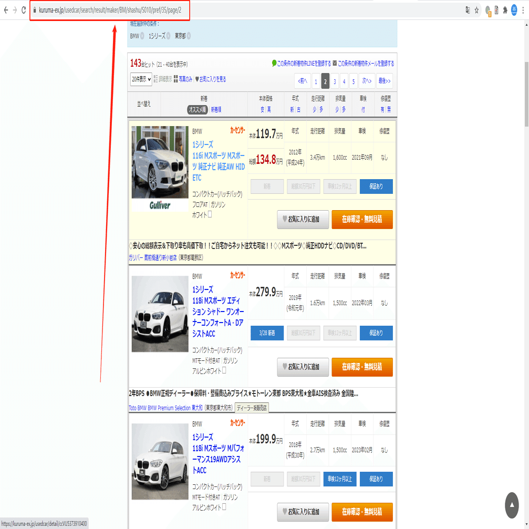The width and height of the screenshot is (529, 529).
Task: Sort mileage by 少 lowest
Action: point(315,110)
